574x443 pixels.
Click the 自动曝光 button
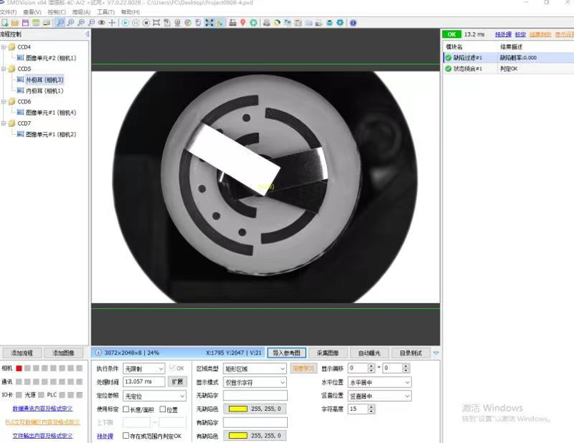click(369, 353)
